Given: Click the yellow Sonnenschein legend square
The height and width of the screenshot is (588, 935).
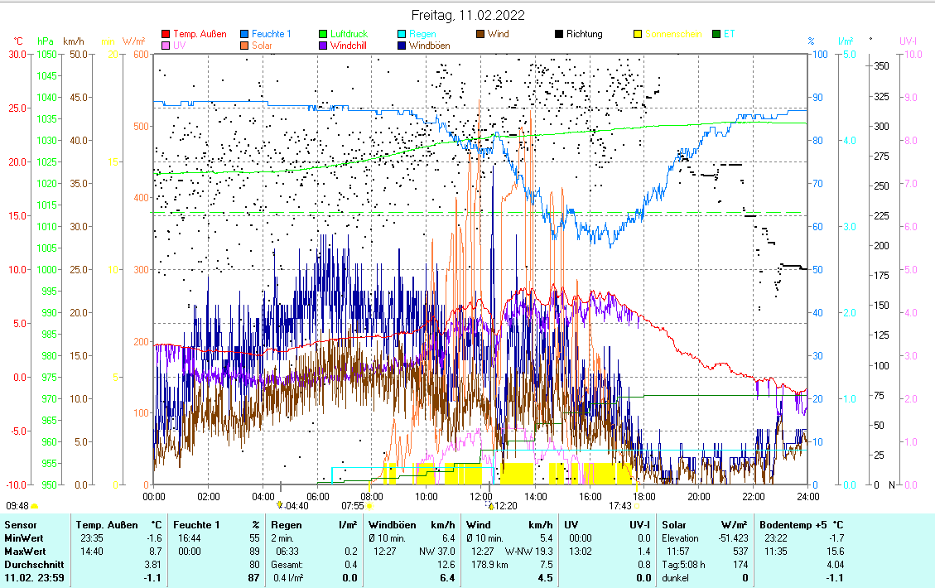Looking at the screenshot, I should point(638,35).
